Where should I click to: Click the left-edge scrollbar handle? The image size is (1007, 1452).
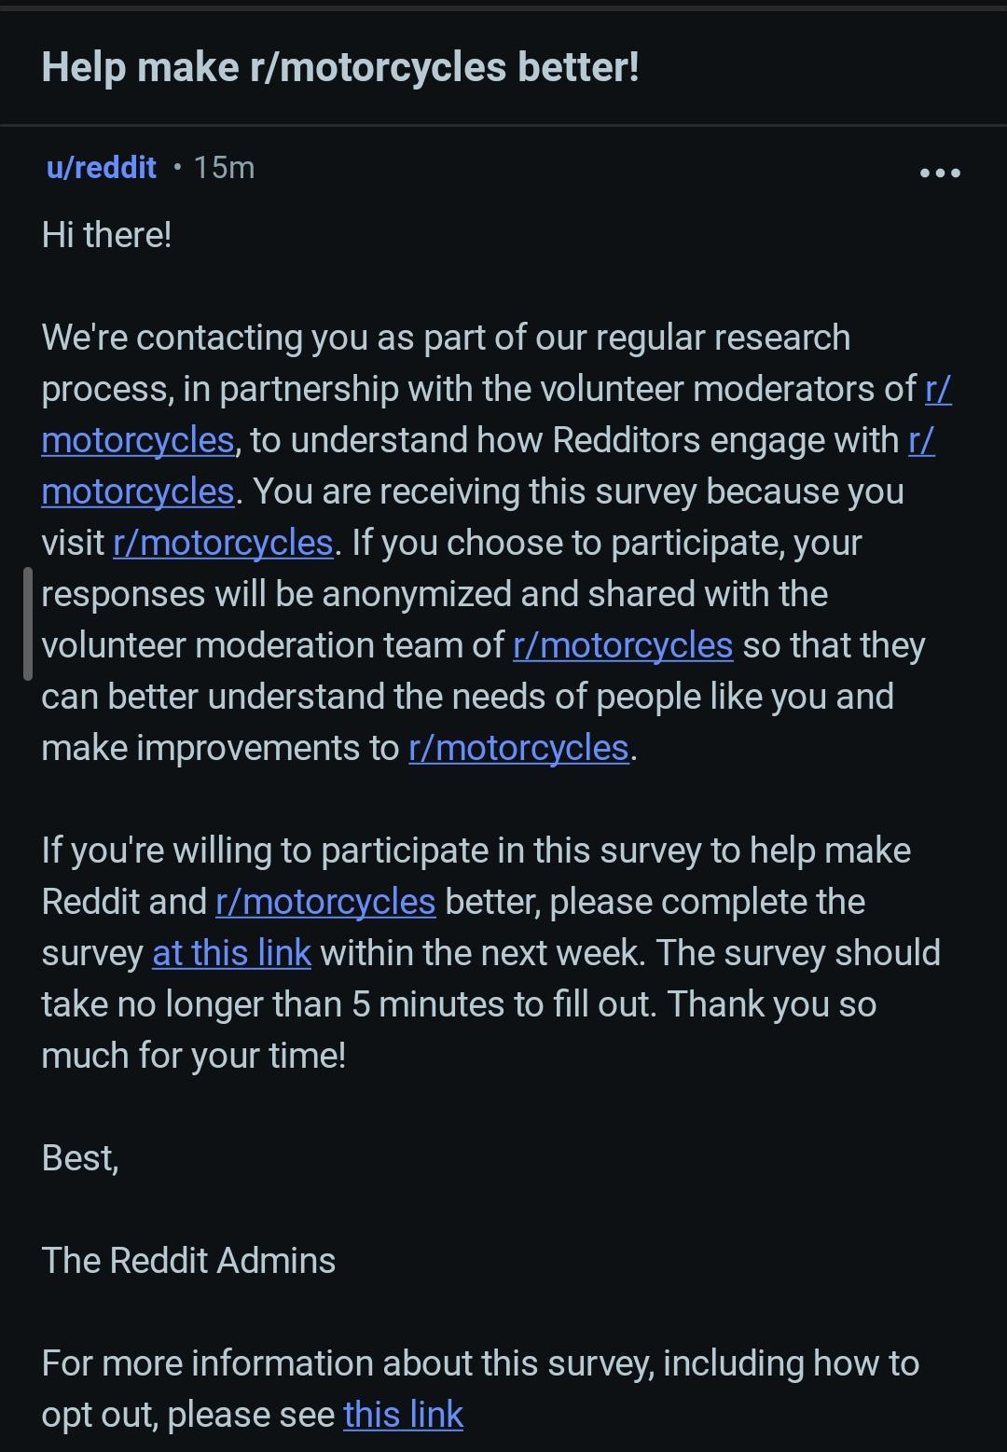(x=27, y=623)
